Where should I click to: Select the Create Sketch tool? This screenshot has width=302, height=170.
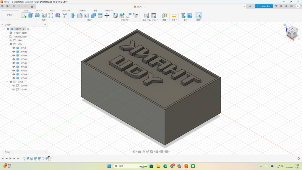click(24, 15)
